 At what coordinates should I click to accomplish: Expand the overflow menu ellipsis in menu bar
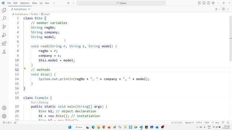[x=54, y=3]
